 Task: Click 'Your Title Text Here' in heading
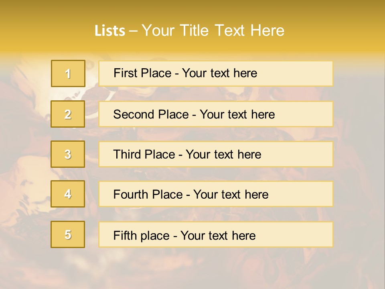click(x=213, y=31)
